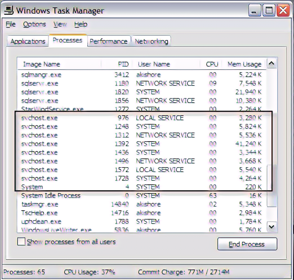This screenshot has height=280, width=294.
Task: Click the CPU value 09 for sqlservr.exe
Action: point(213,83)
